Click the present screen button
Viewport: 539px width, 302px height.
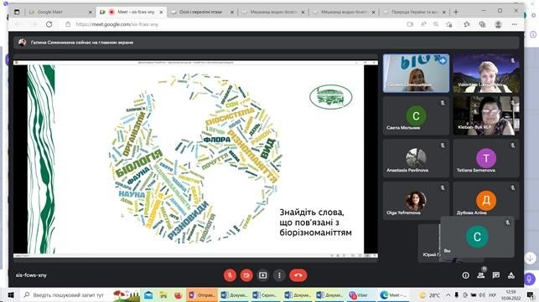[262, 275]
